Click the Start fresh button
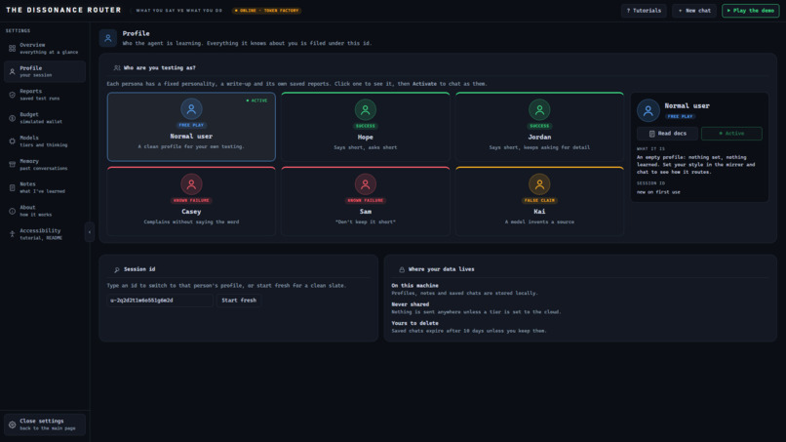The image size is (786, 442). (239, 300)
